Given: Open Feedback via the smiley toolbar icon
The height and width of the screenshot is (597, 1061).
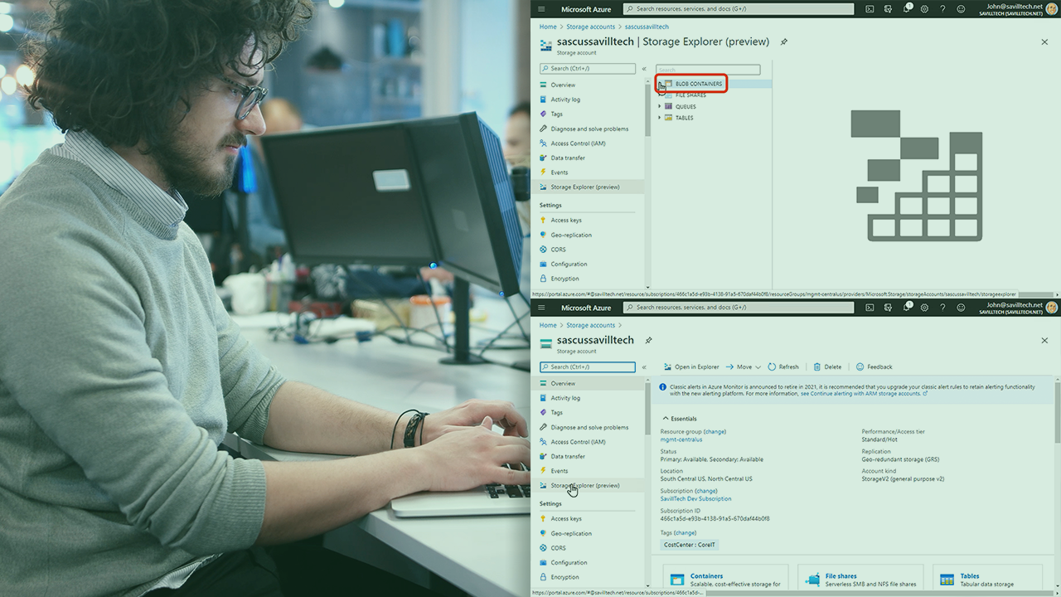Looking at the screenshot, I should click(x=860, y=366).
